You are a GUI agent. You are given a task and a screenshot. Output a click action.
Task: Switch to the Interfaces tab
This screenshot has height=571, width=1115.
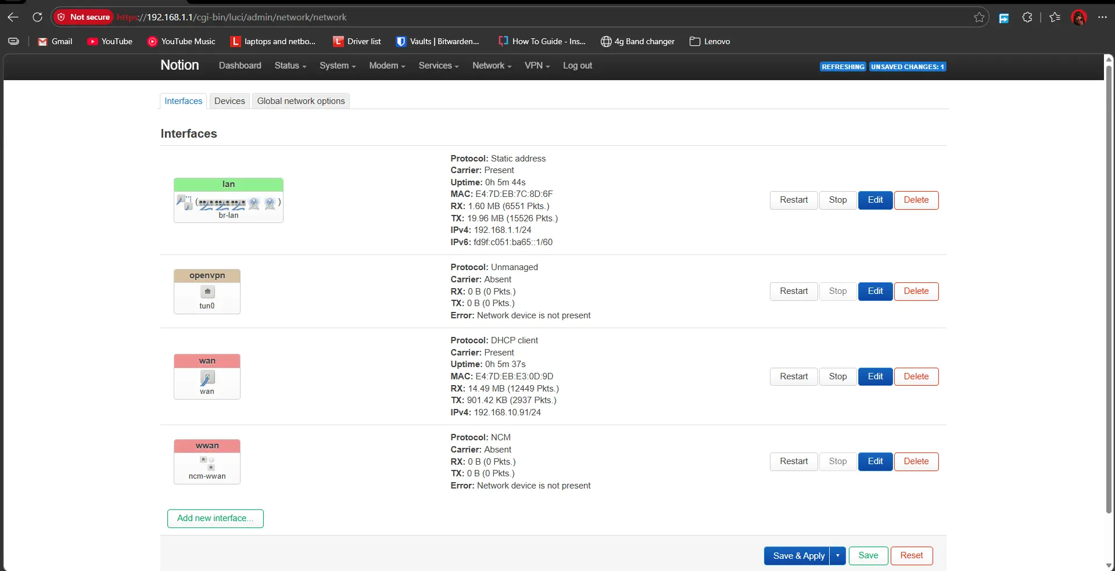(184, 101)
